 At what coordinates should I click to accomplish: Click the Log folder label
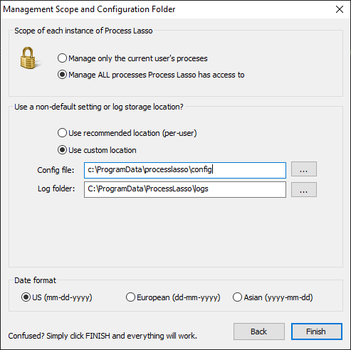pyautogui.click(x=56, y=189)
